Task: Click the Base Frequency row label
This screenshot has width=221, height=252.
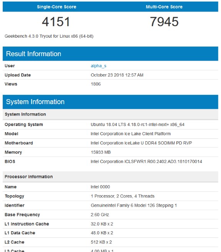Action: [x=22, y=215]
